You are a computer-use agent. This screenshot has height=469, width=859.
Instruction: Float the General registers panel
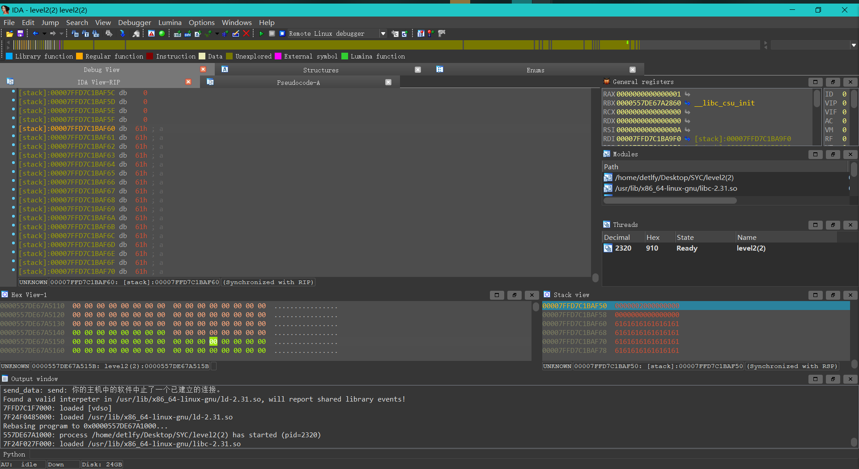[833, 82]
